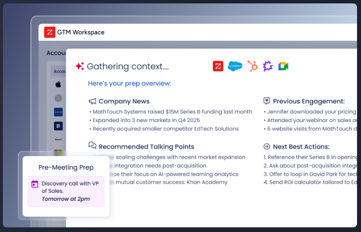Click the Accounts column header in the table

59,71
